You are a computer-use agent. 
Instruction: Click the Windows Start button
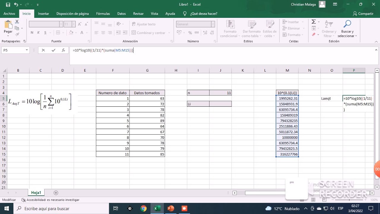click(7, 209)
